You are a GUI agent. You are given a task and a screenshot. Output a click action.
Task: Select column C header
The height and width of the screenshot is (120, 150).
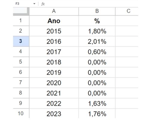127,11
